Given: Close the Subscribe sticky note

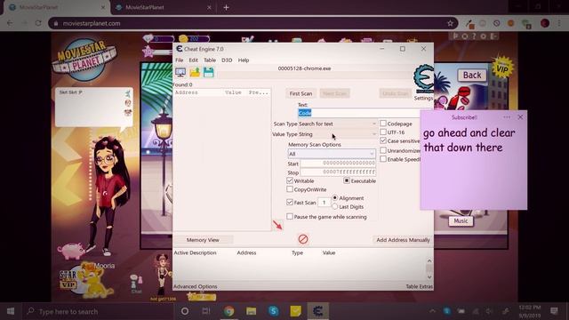Looking at the screenshot, I should 520,117.
